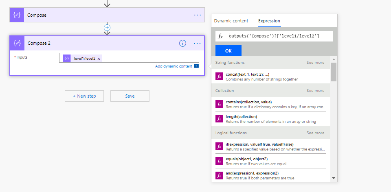Viewport: 391px width, 192px height.
Task: Click the and function fx icon
Action: pos(219,175)
